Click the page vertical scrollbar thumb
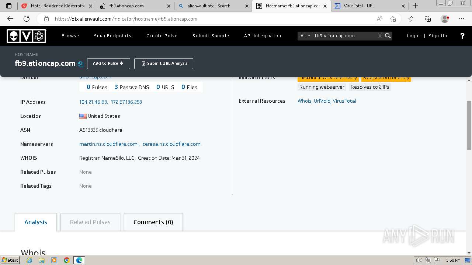The height and width of the screenshot is (265, 472). click(469, 125)
